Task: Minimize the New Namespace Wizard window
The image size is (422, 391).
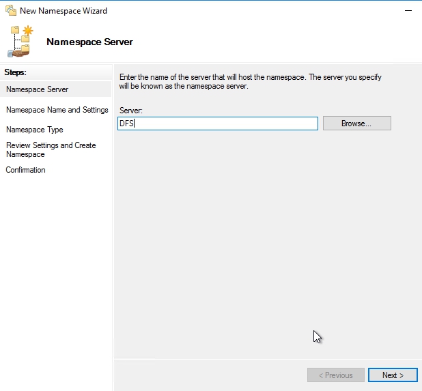Action: (408, 11)
